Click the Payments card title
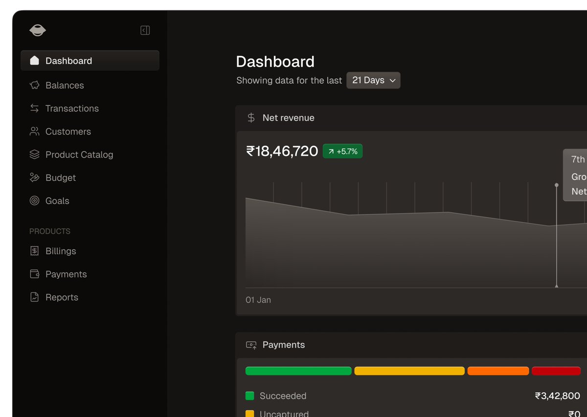Screen dimensions: 587x417 pyautogui.click(x=284, y=345)
